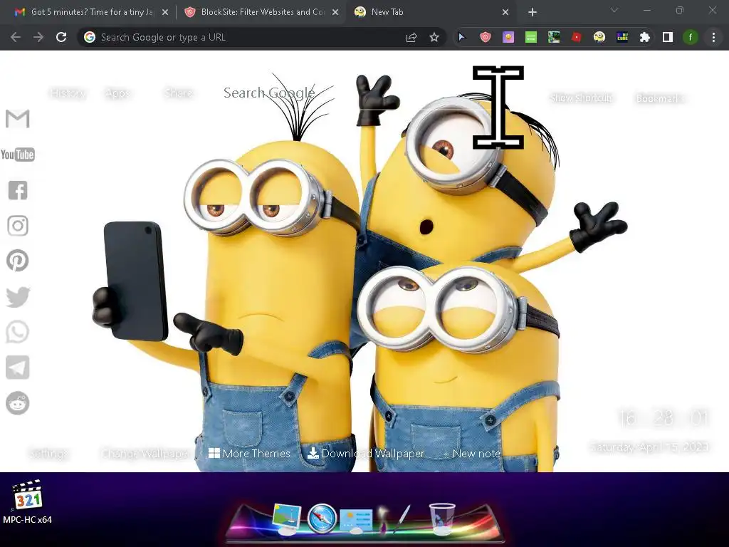
Task: Launch the Safari compass icon in dock
Action: pos(322,518)
